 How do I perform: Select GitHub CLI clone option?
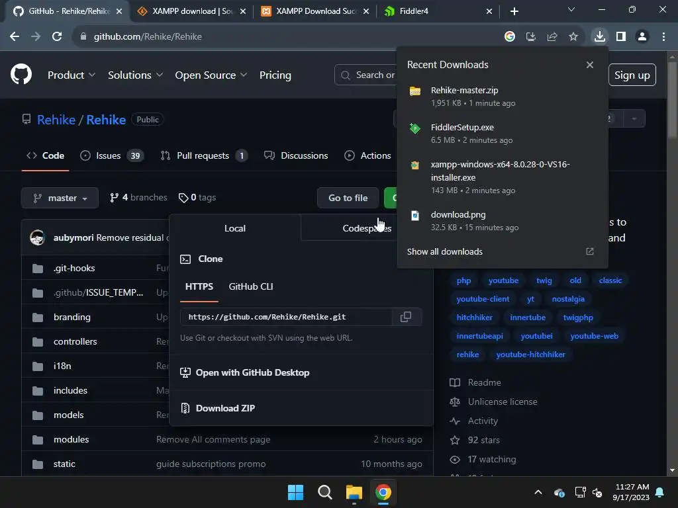pos(251,286)
